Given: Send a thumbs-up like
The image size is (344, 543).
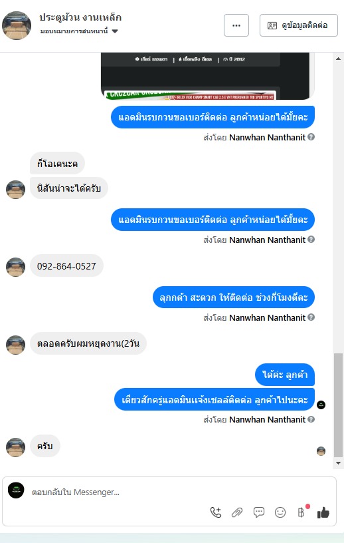Looking at the screenshot, I should pos(323,512).
